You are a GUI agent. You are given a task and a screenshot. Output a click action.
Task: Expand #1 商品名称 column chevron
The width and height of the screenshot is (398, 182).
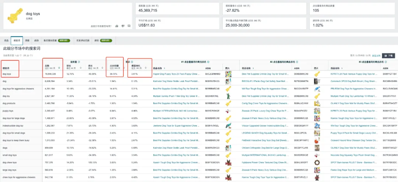[164, 68]
